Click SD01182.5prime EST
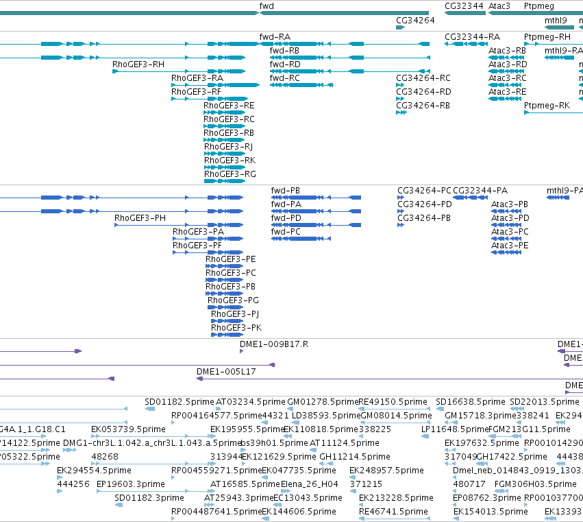 tap(179, 402)
